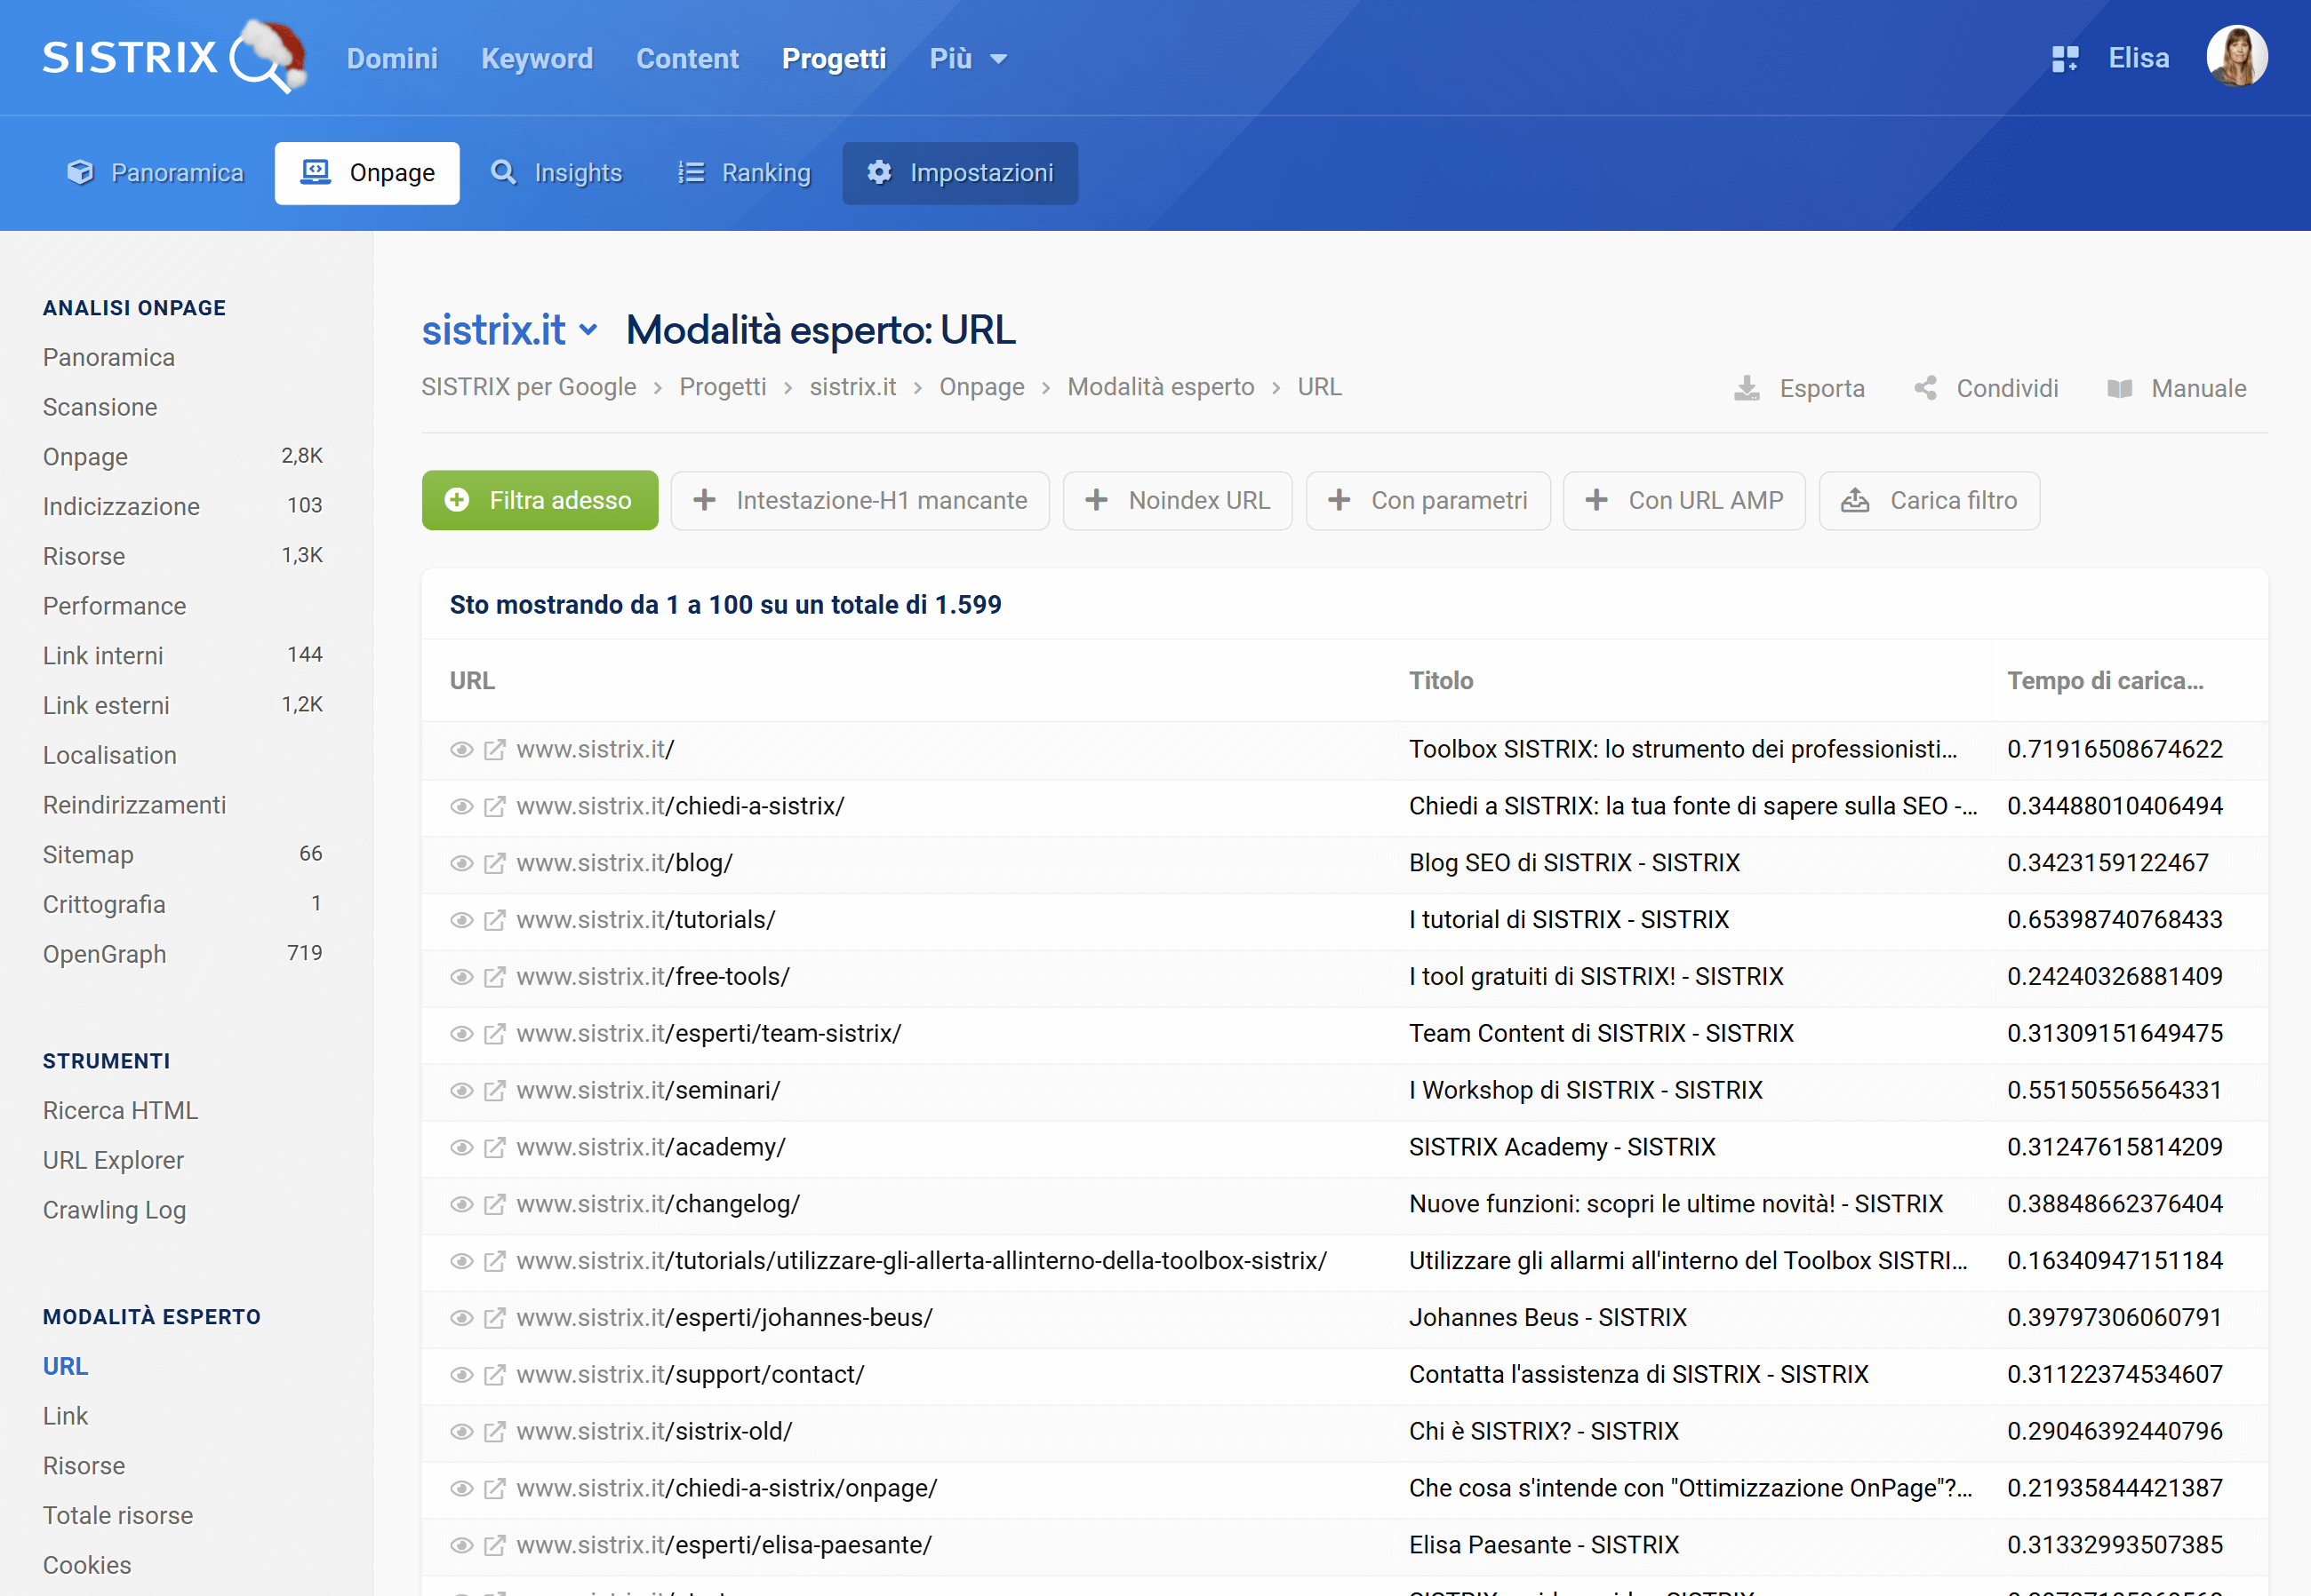Toggle the preview eye for www.sistrix.it/blog/
Viewport: 2311px width, 1596px height.
(462, 862)
